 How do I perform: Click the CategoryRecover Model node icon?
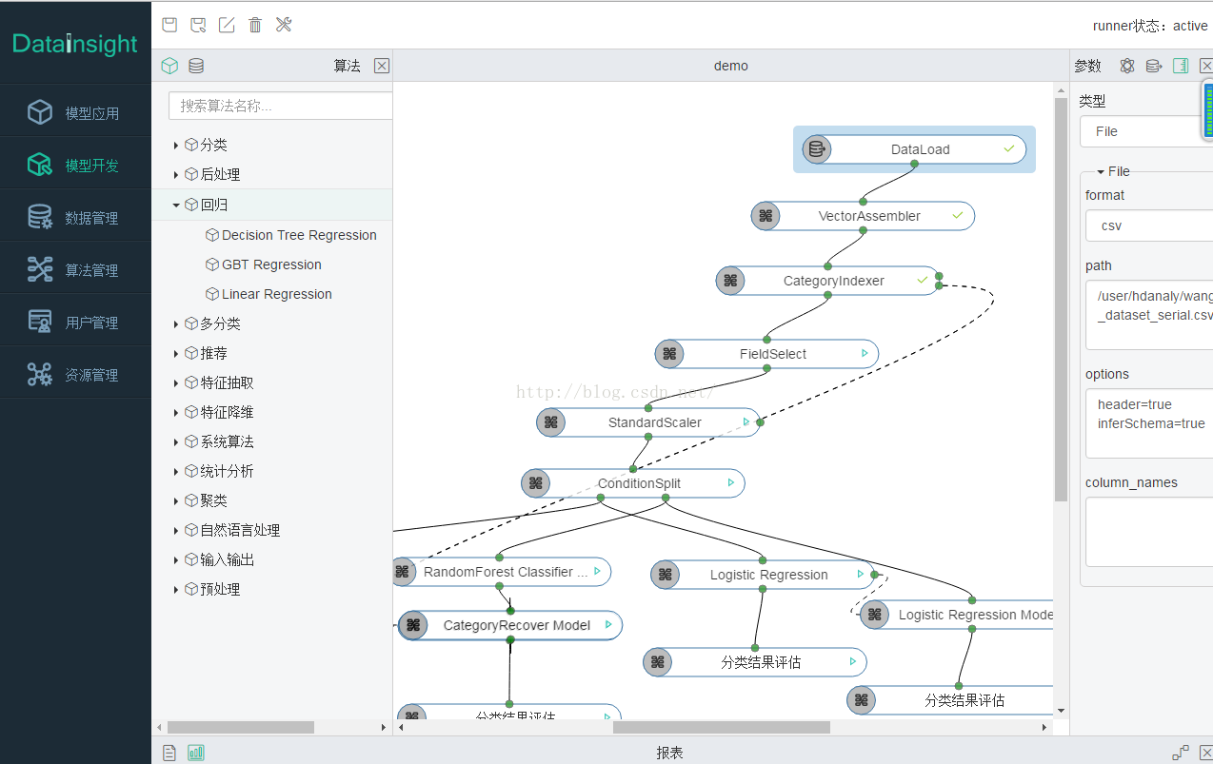click(412, 625)
